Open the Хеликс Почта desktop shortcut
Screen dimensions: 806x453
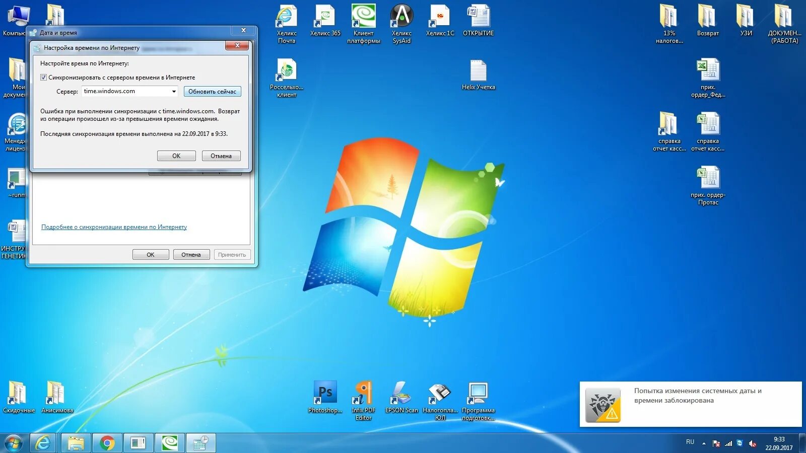tap(287, 24)
